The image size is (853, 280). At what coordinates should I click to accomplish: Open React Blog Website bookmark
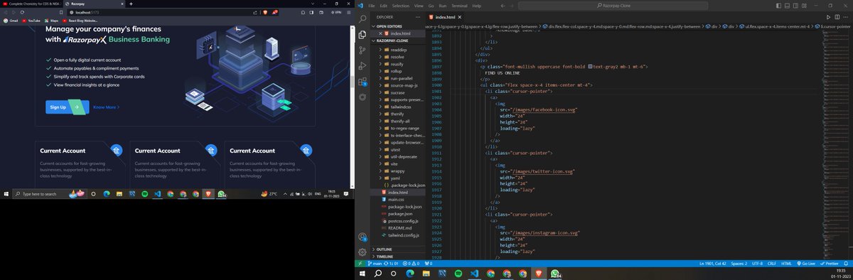point(79,21)
